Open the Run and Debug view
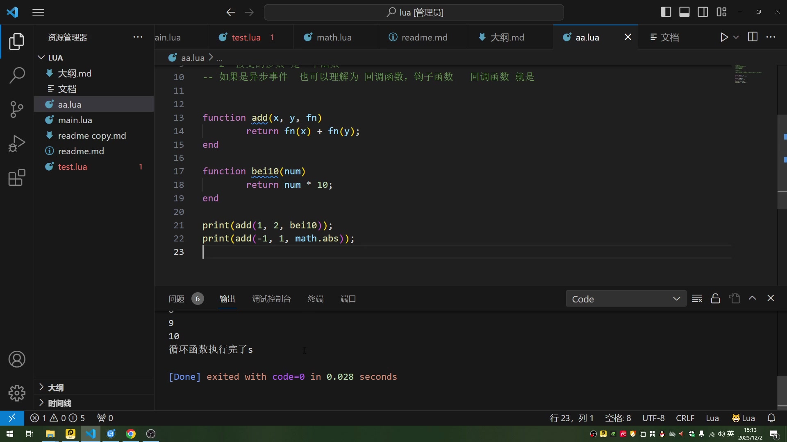 pos(17,143)
